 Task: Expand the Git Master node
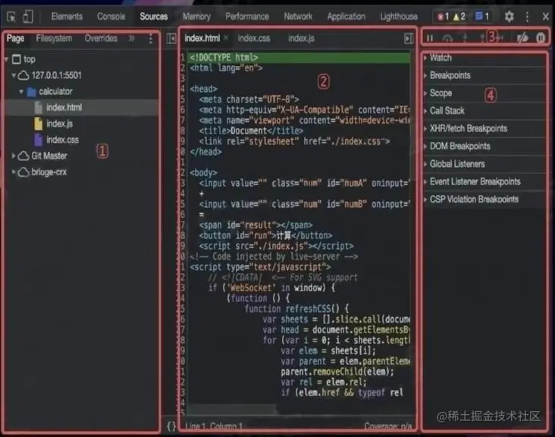[14, 156]
